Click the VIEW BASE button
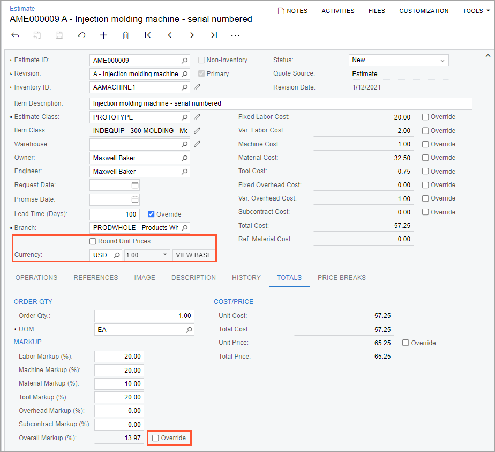Screen dimensions: 495x452 [x=193, y=255]
